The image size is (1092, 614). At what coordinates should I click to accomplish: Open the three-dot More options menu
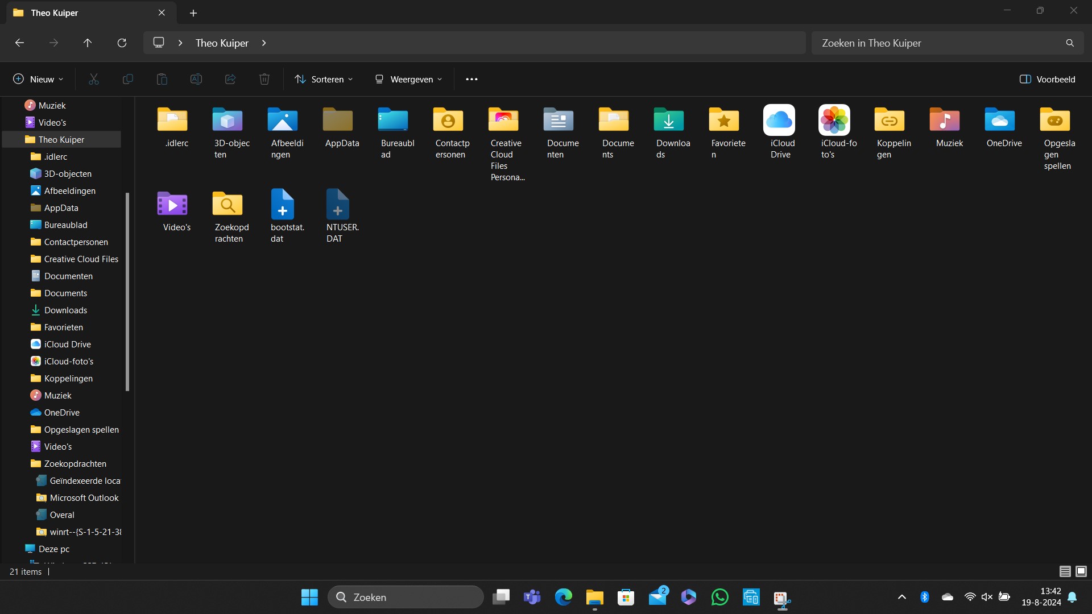[x=471, y=79]
